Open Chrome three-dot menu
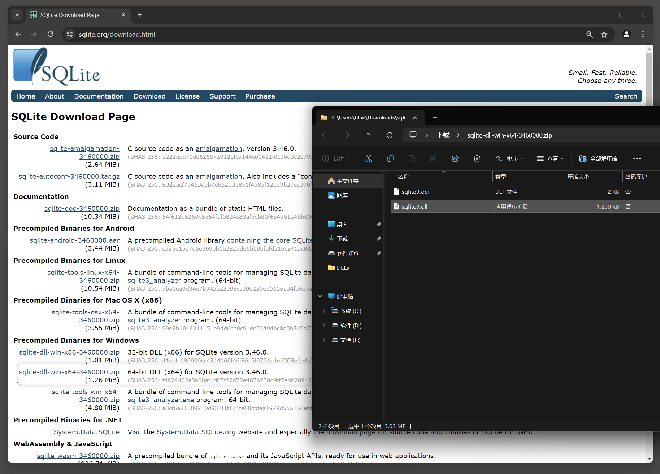This screenshot has width=660, height=474. tap(643, 34)
